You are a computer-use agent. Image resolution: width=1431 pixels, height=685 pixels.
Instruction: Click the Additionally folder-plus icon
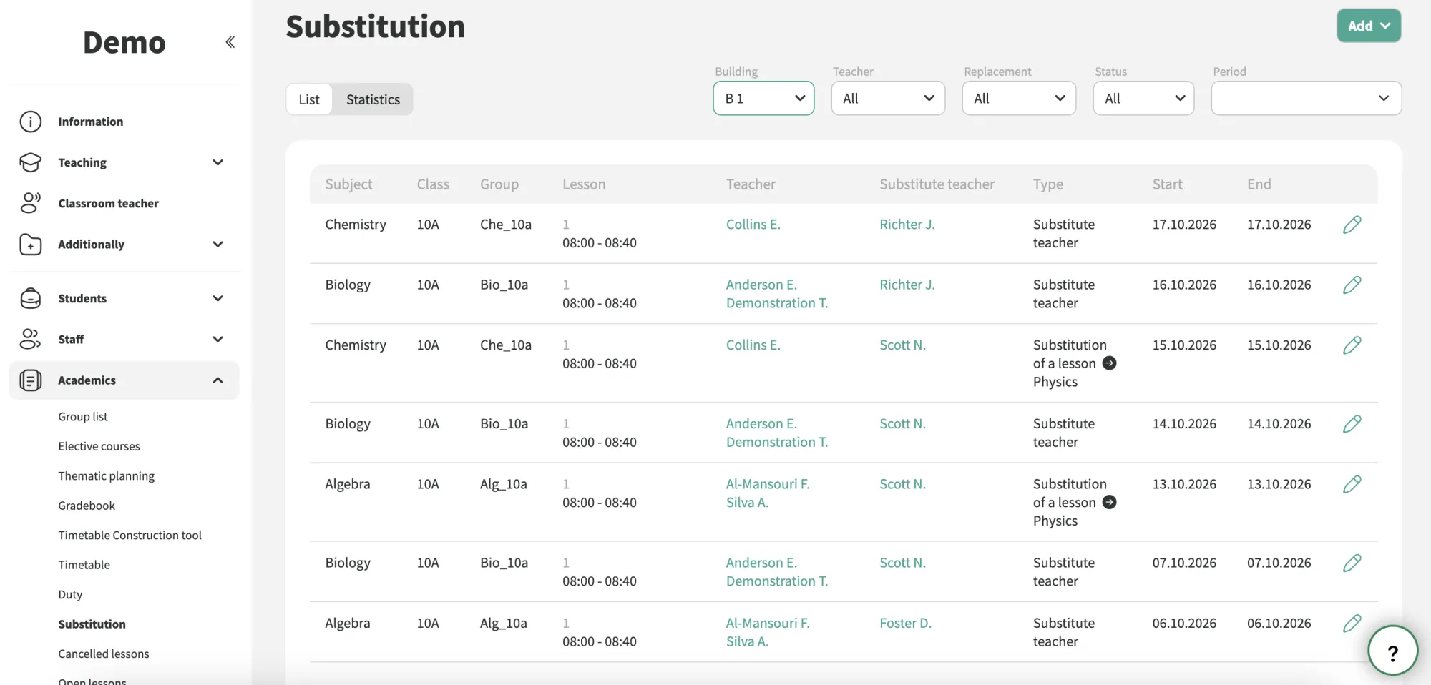[30, 244]
